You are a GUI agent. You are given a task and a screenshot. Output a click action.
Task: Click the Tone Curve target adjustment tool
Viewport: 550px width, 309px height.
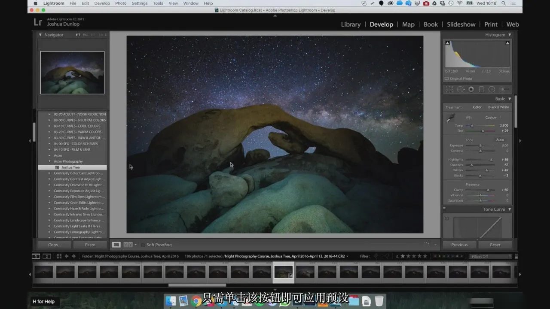point(447,218)
